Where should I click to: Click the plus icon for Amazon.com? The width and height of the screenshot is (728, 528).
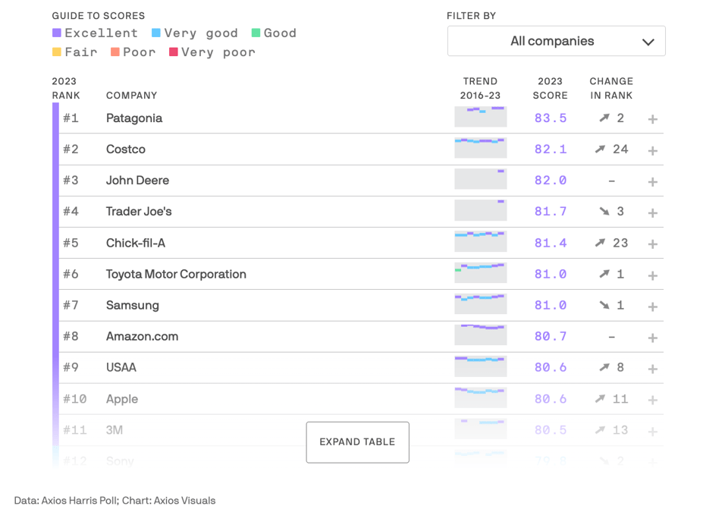coord(652,338)
